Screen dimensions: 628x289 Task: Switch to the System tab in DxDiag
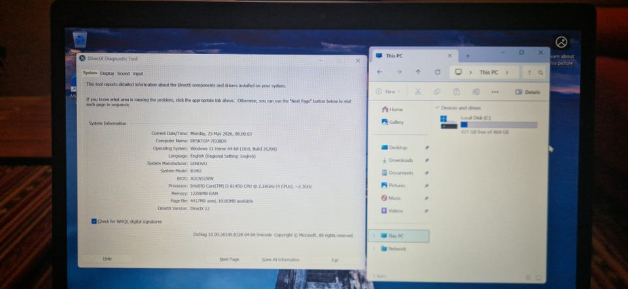point(90,73)
